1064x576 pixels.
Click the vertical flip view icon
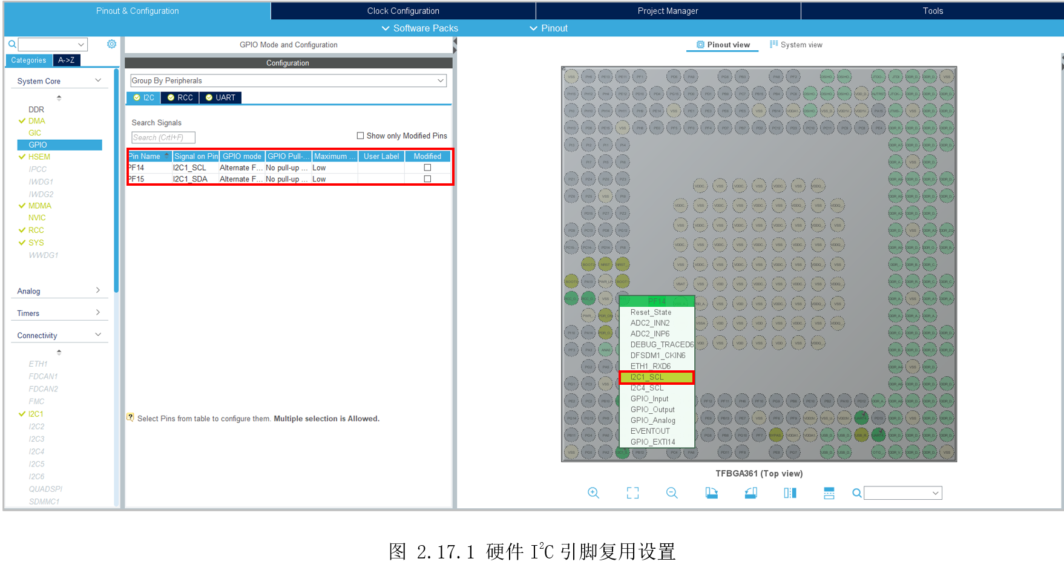[x=790, y=493]
